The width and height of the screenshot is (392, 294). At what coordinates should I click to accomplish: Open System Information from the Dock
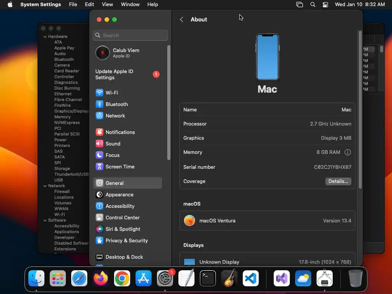[x=325, y=278]
